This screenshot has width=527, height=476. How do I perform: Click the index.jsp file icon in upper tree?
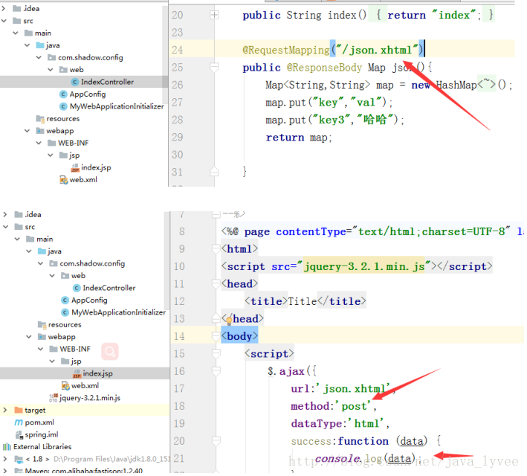click(75, 167)
